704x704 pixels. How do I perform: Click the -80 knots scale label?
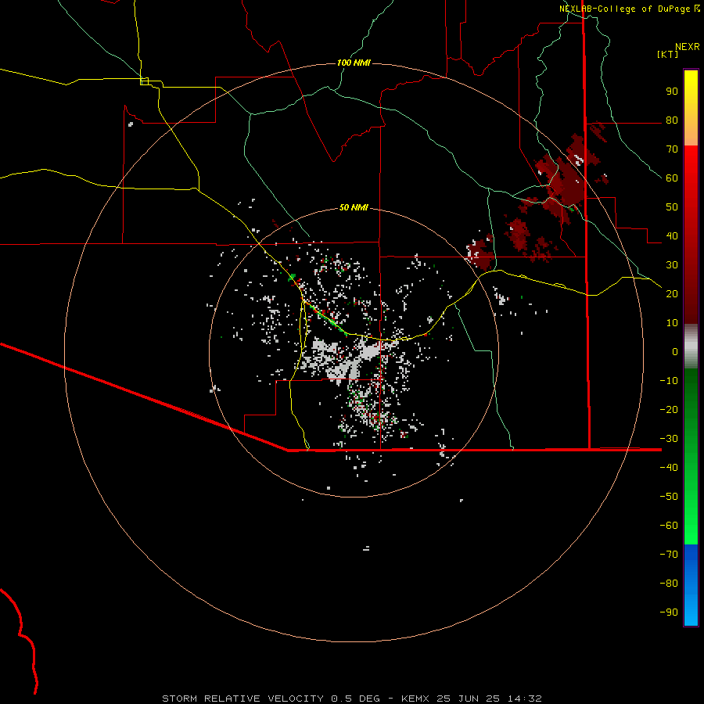pyautogui.click(x=669, y=584)
